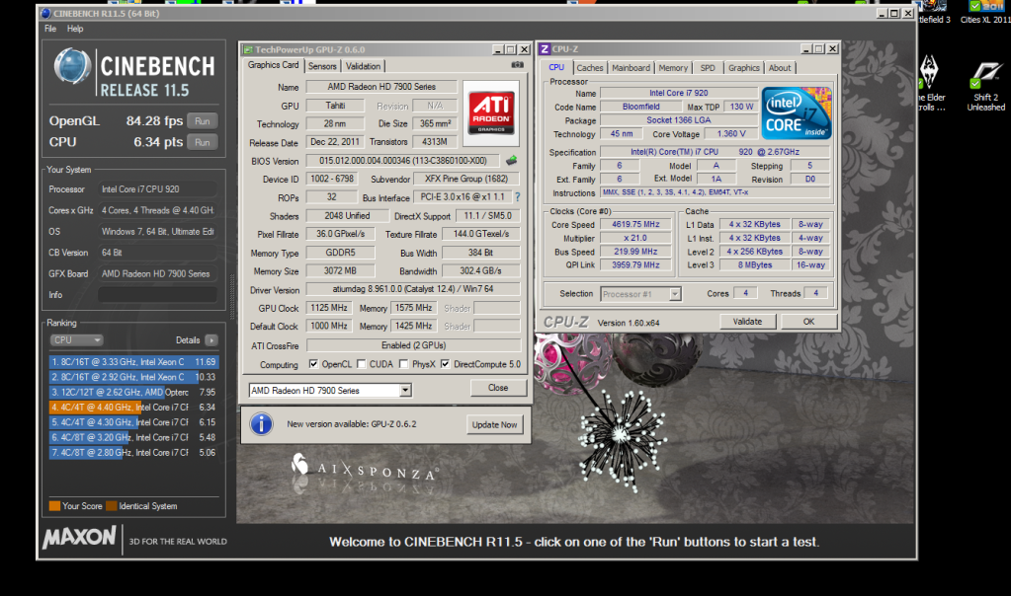1011x596 pixels.
Task: Click the blue info icon in update bar
Action: (x=261, y=424)
